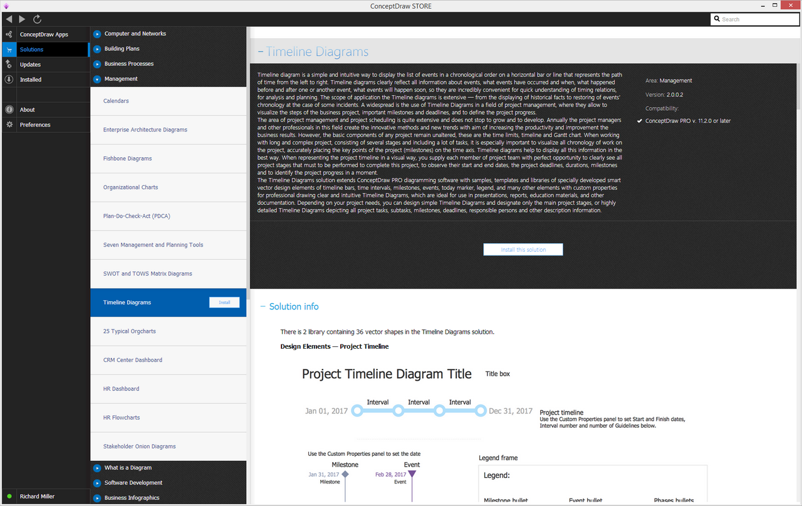Collapse the Management category
The height and width of the screenshot is (506, 802).
click(x=97, y=79)
